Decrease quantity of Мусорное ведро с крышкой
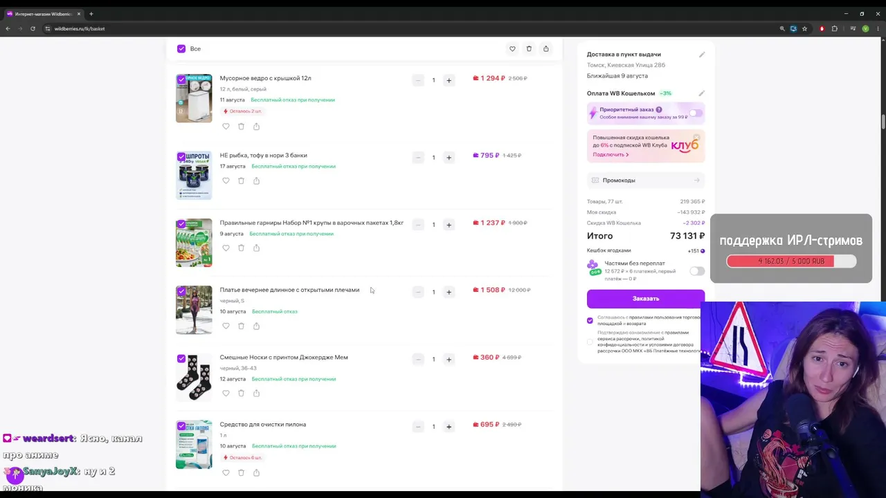This screenshot has width=886, height=498. coord(418,80)
